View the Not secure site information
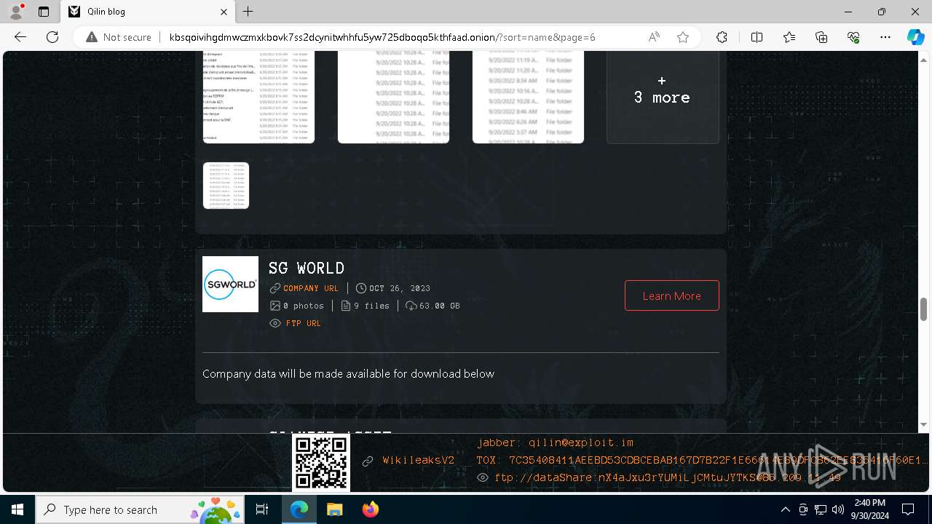The height and width of the screenshot is (524, 932). (x=119, y=37)
